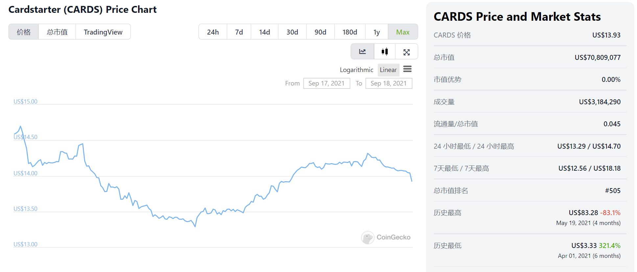Viewport: 637px width, 272px height.
Task: Click the US$15.00 axis label
Action: (x=25, y=101)
